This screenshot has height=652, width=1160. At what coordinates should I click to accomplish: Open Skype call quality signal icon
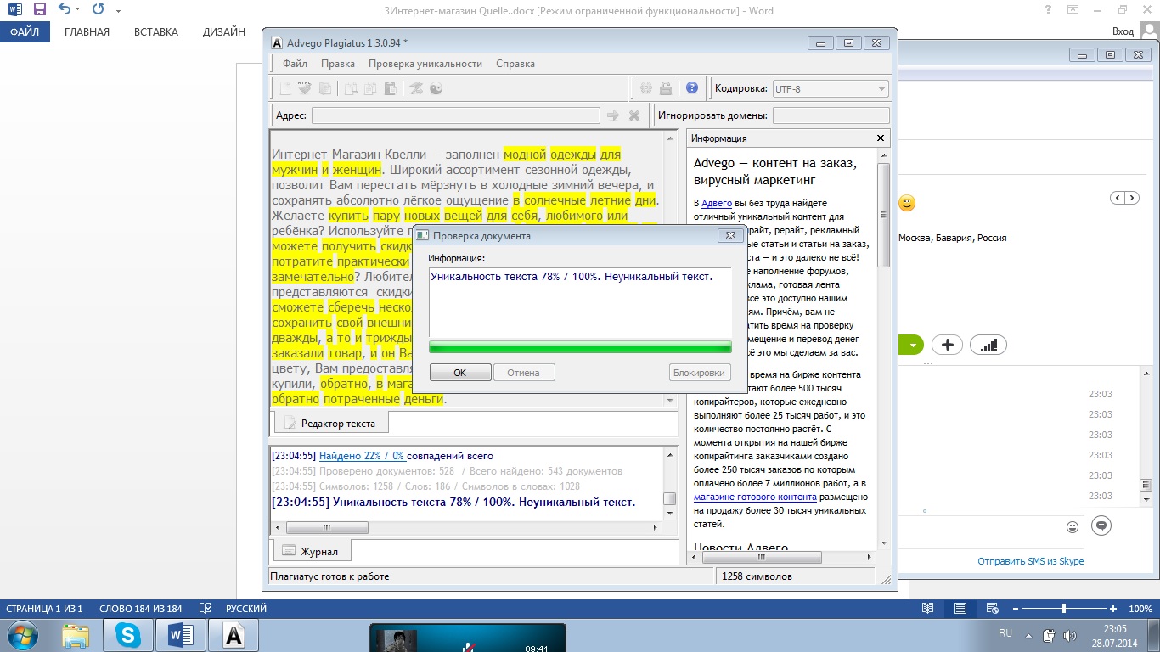(x=988, y=345)
